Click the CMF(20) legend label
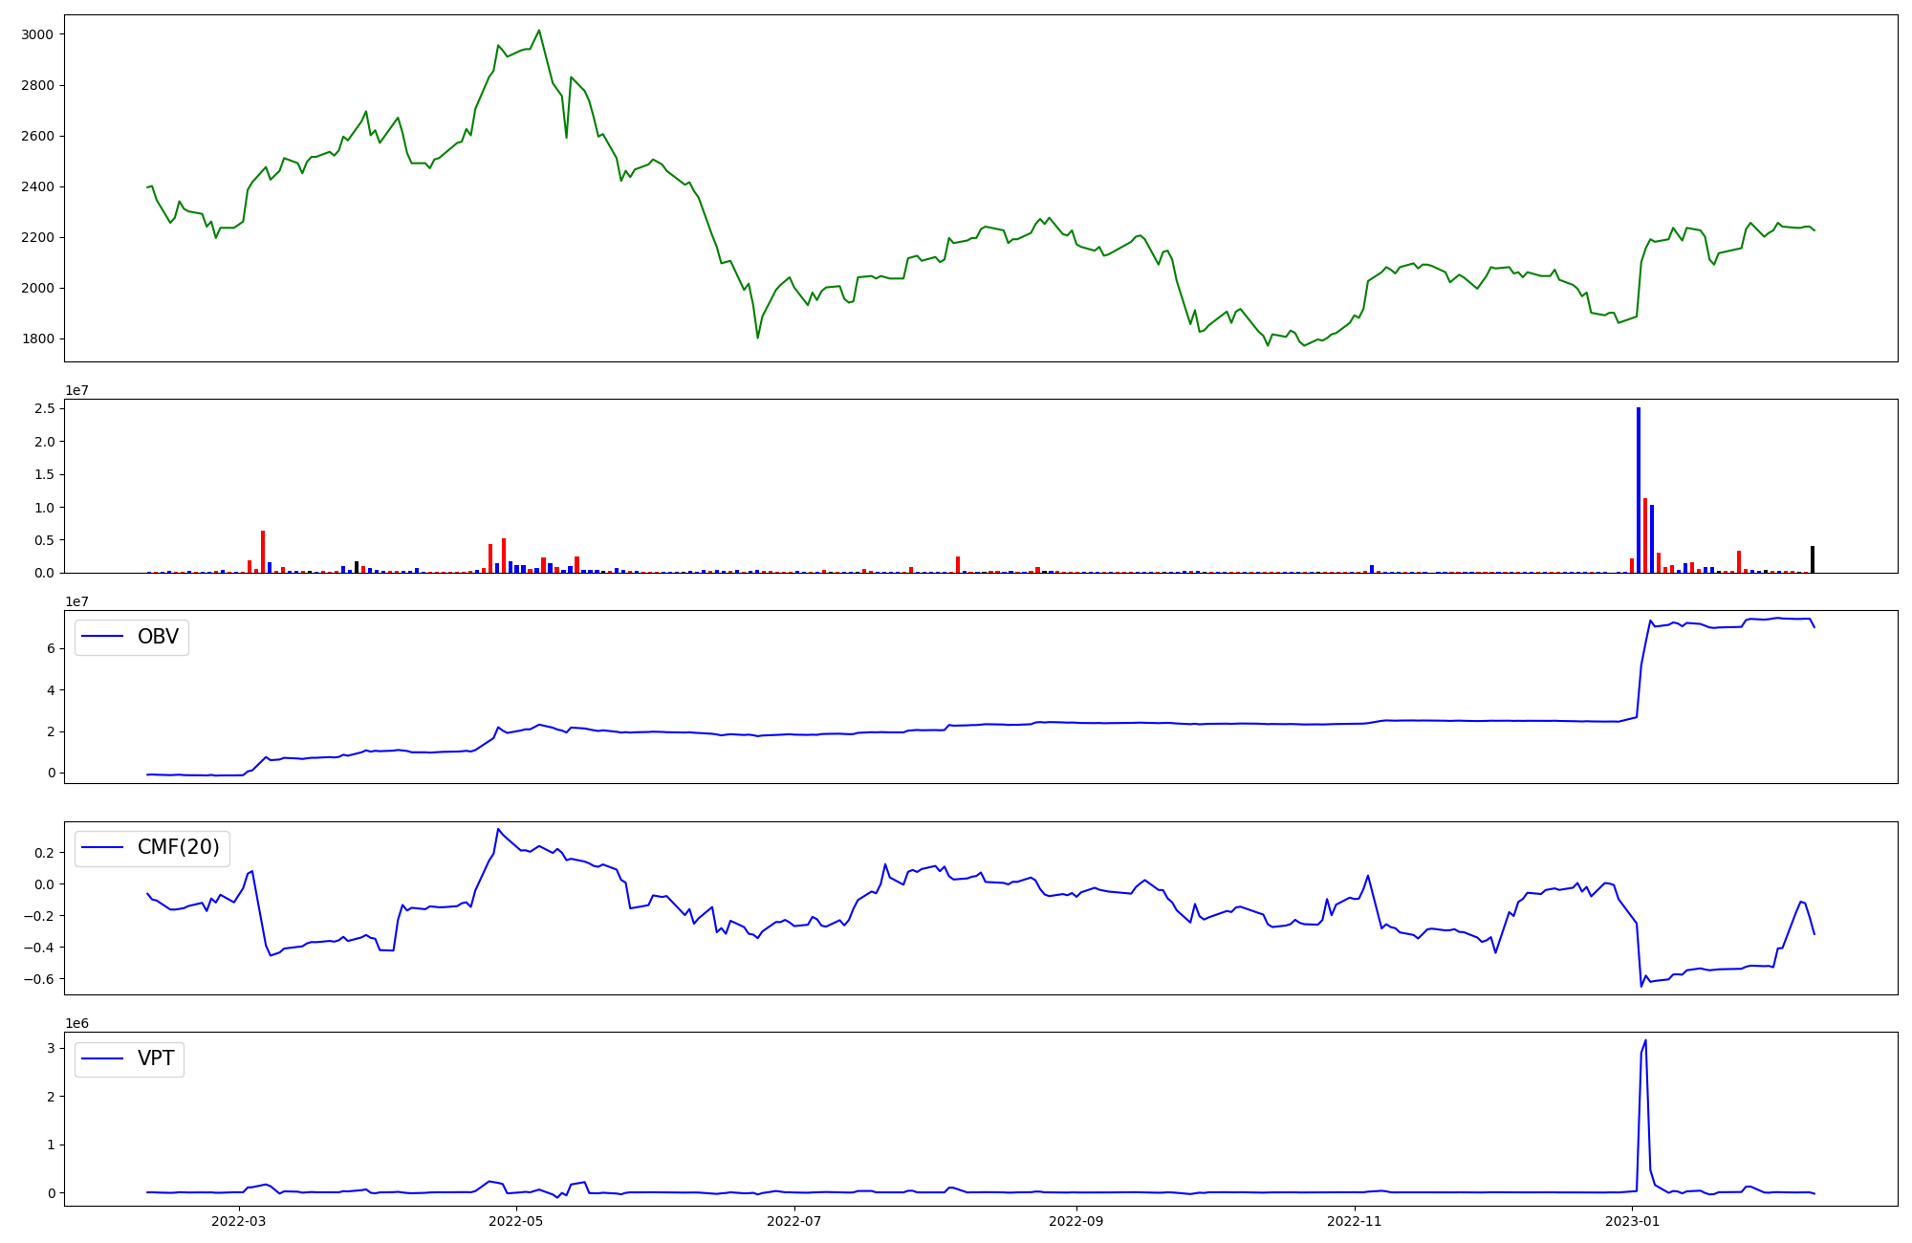The image size is (1912, 1243). pos(178,847)
